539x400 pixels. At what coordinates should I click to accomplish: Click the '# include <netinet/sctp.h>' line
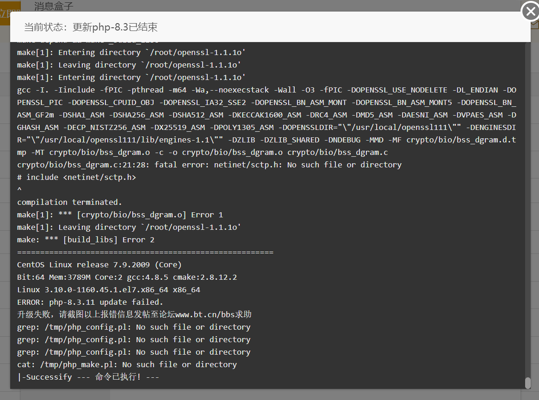coord(77,177)
